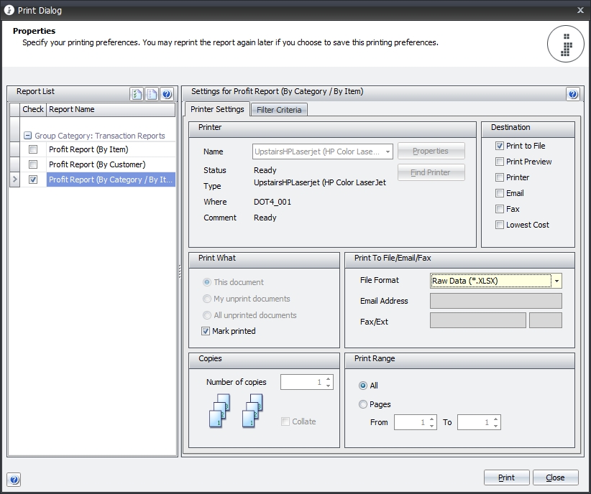Disable the Mark printed option

click(x=205, y=331)
